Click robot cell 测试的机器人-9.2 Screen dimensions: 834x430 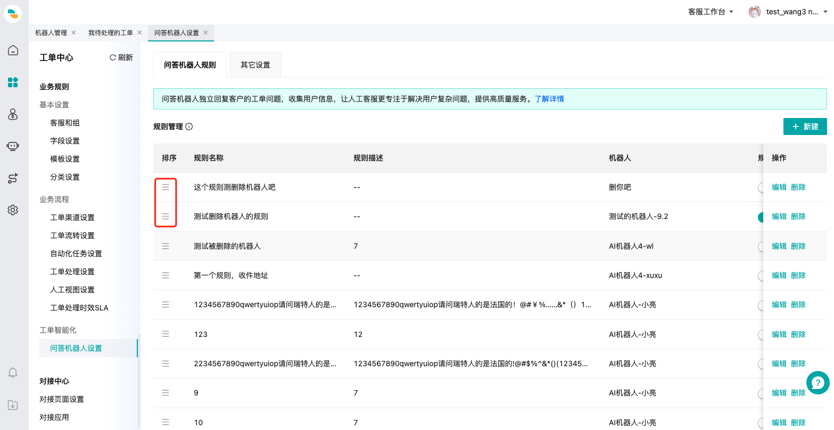pyautogui.click(x=638, y=216)
